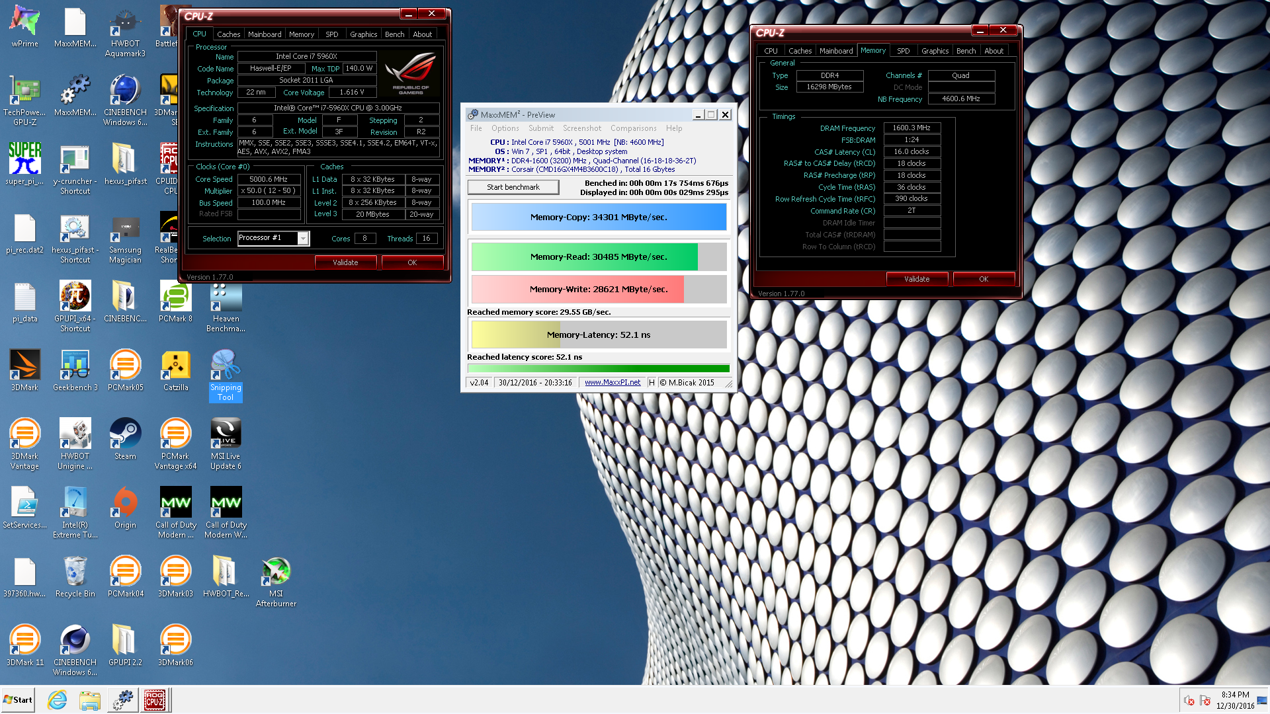
Task: Open pi_data file icon
Action: [x=24, y=301]
